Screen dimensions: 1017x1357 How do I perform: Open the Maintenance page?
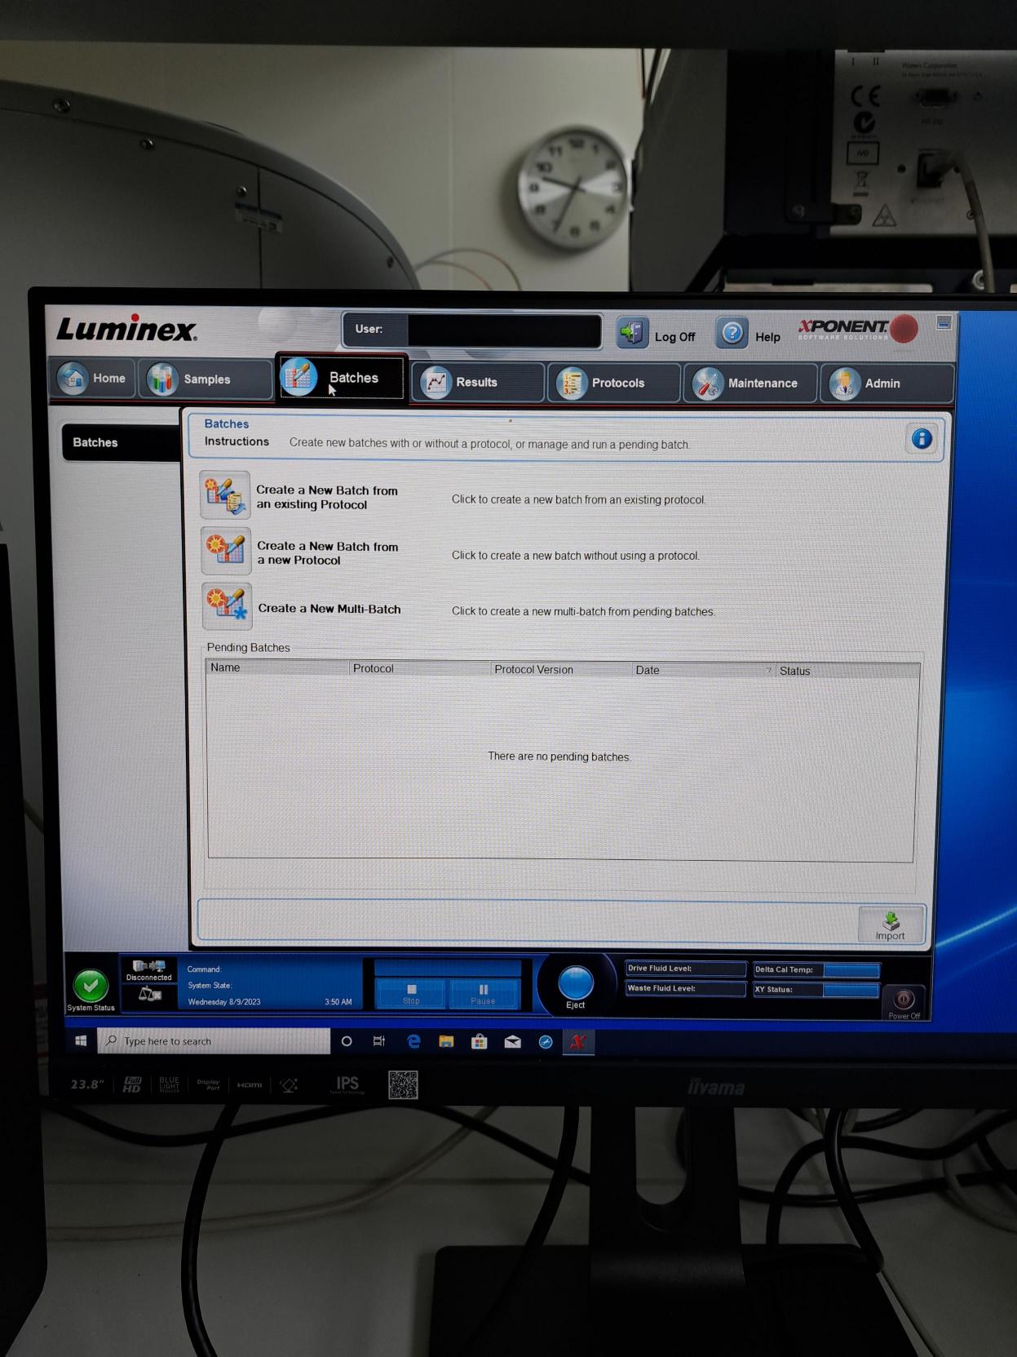pyautogui.click(x=749, y=384)
